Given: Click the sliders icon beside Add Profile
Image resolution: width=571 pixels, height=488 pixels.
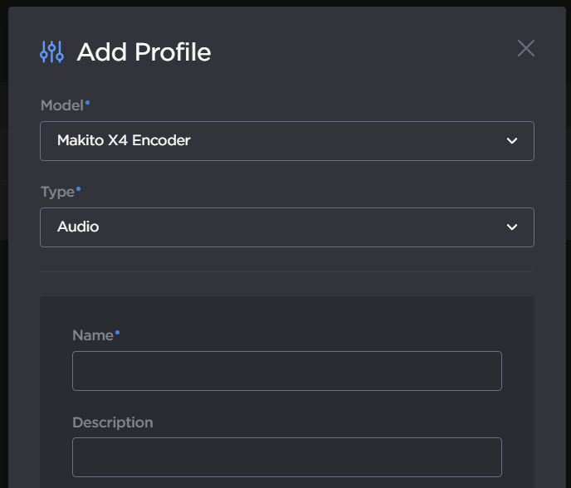Looking at the screenshot, I should pyautogui.click(x=51, y=51).
